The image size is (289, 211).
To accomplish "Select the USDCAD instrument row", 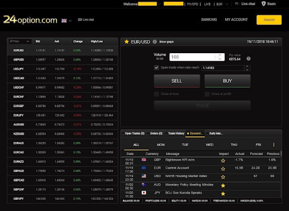I will point(62,78).
